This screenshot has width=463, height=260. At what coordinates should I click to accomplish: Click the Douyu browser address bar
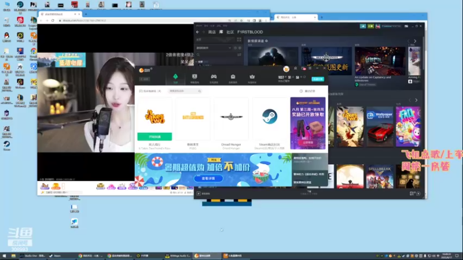coord(142,20)
